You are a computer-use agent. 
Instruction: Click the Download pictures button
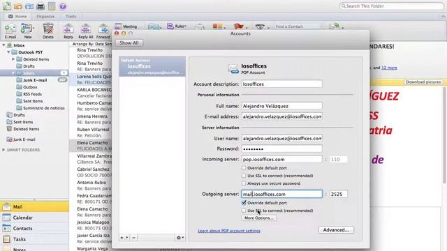423,82
